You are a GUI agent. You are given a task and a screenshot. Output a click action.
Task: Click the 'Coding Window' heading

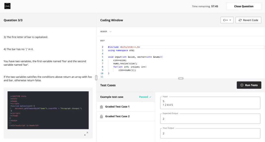112,20
